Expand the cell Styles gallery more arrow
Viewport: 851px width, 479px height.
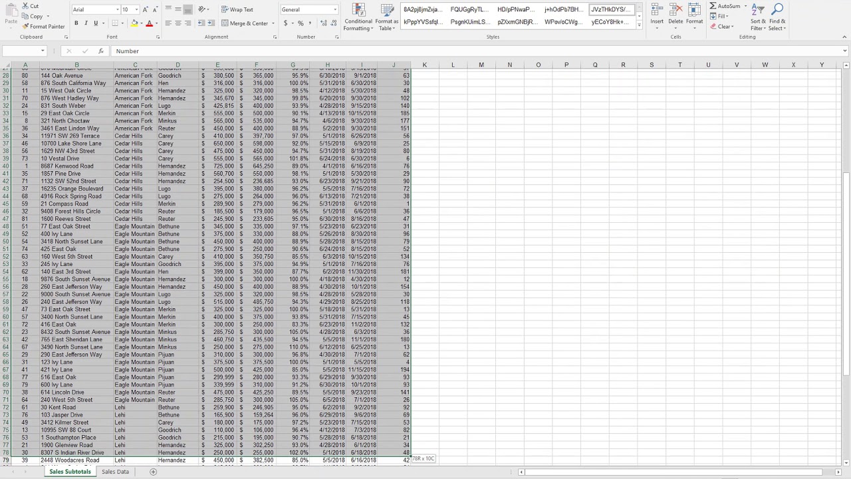click(639, 25)
